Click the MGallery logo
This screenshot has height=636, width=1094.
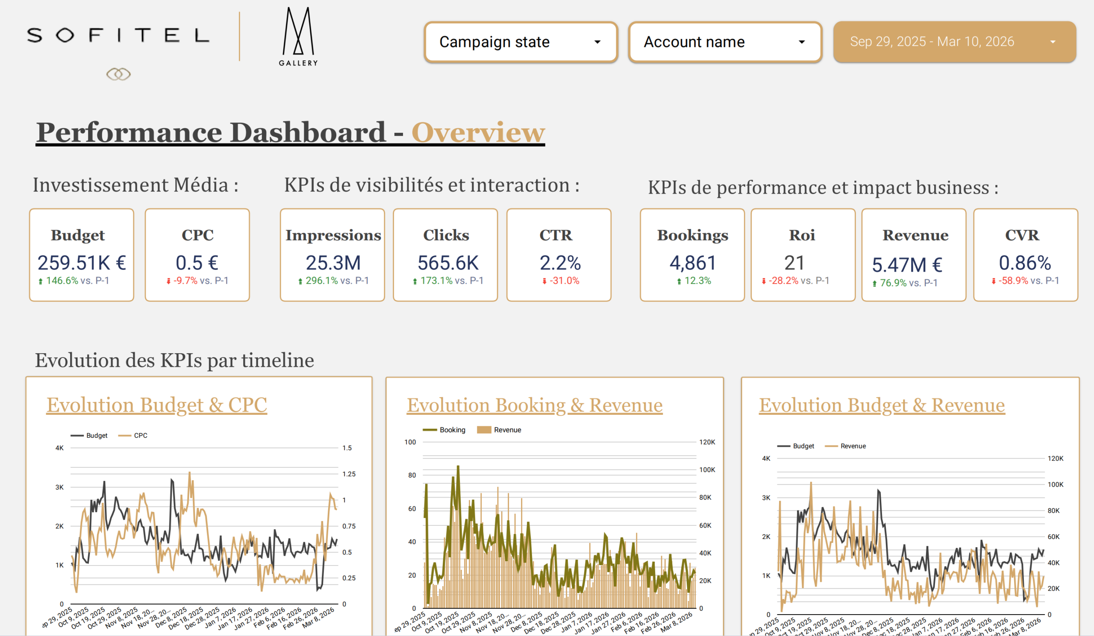point(298,37)
